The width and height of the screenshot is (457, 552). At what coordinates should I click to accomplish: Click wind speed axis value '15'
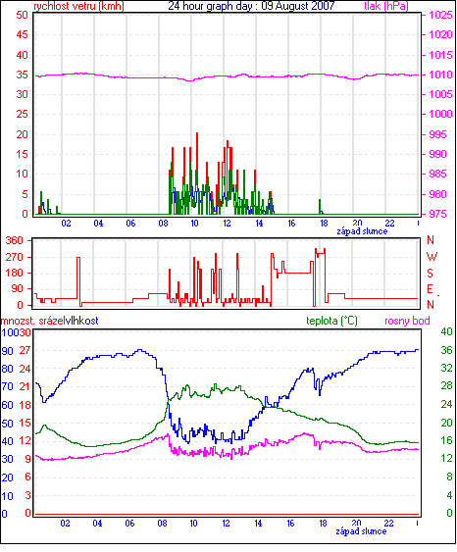point(22,154)
